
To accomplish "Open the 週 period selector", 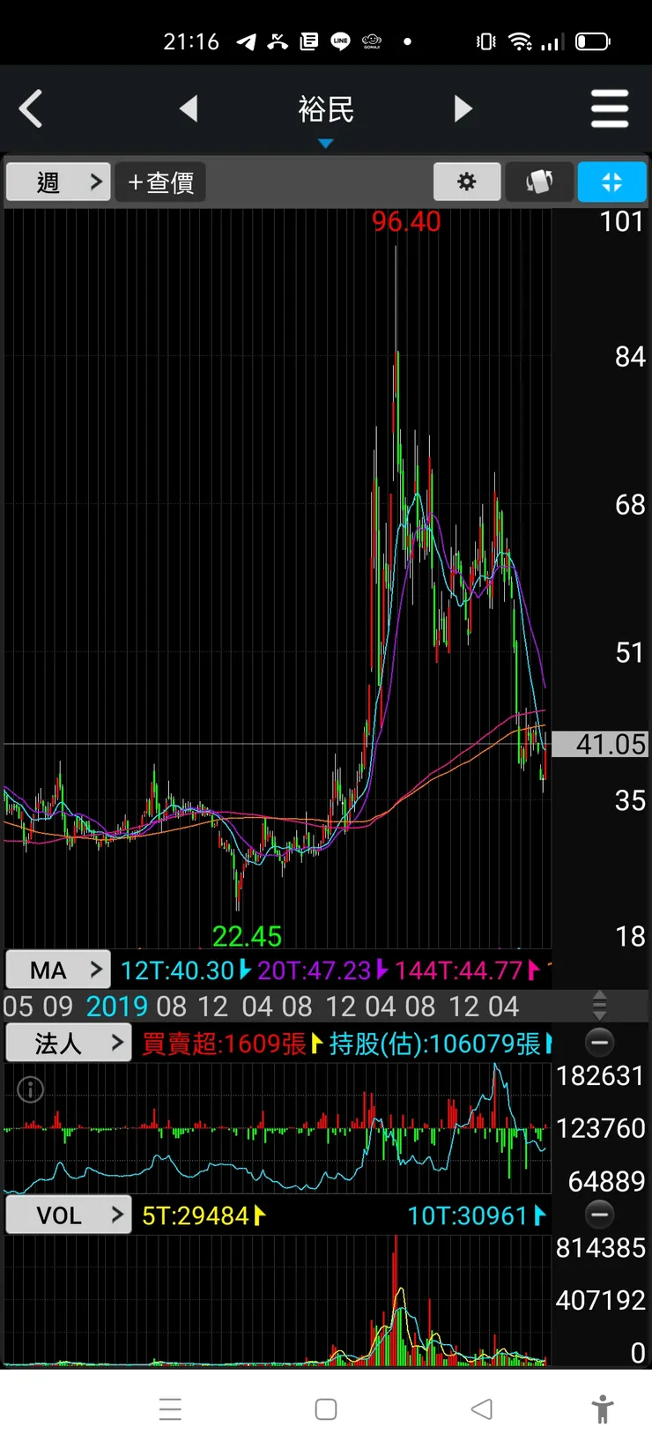I will click(58, 182).
